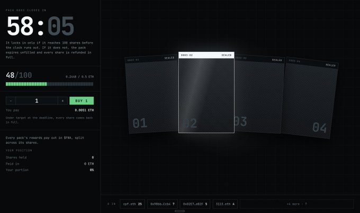
Task: Select sealed card 03
Action: (x=259, y=94)
